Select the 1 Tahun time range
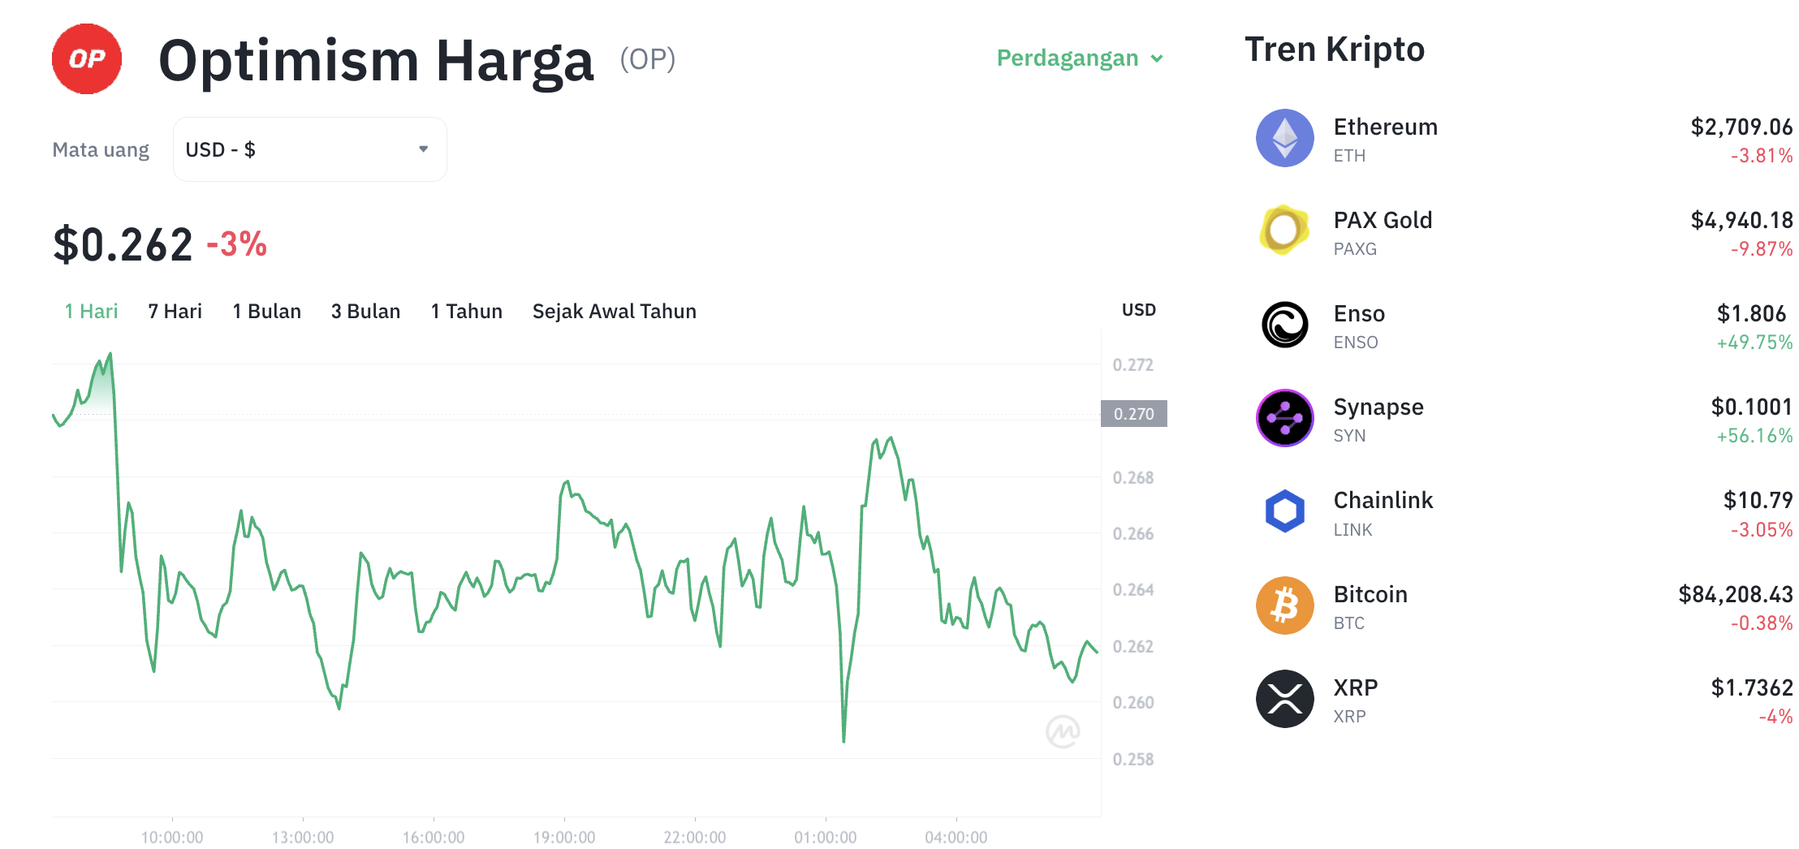Image resolution: width=1799 pixels, height=849 pixels. click(x=466, y=310)
